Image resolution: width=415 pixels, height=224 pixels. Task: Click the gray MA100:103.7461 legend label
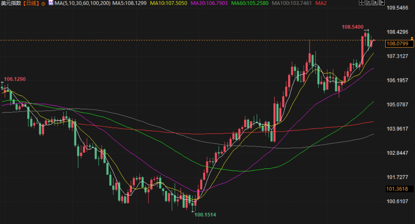point(291,3)
